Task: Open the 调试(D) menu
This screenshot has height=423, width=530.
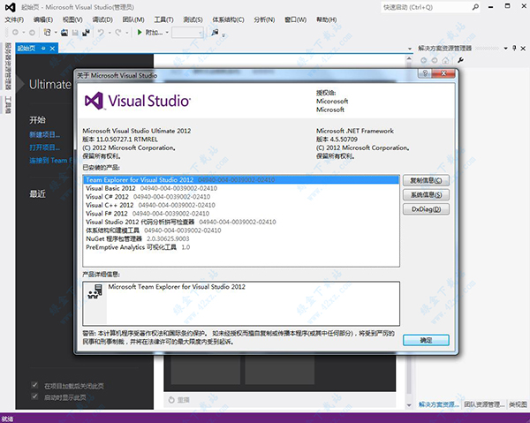Action: click(102, 19)
